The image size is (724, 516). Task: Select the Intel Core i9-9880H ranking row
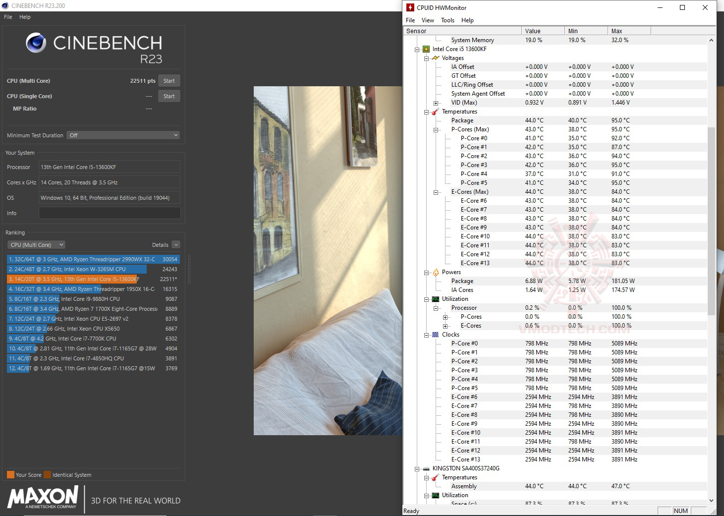point(93,299)
